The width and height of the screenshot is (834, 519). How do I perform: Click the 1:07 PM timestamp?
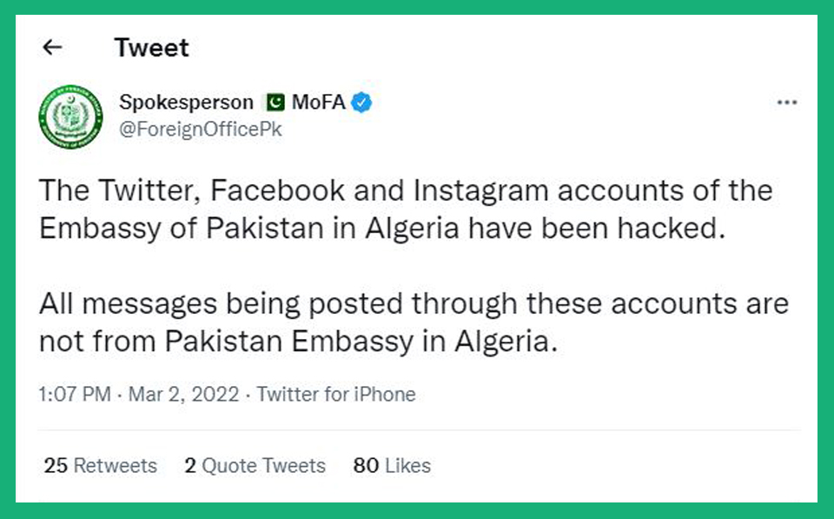[75, 395]
